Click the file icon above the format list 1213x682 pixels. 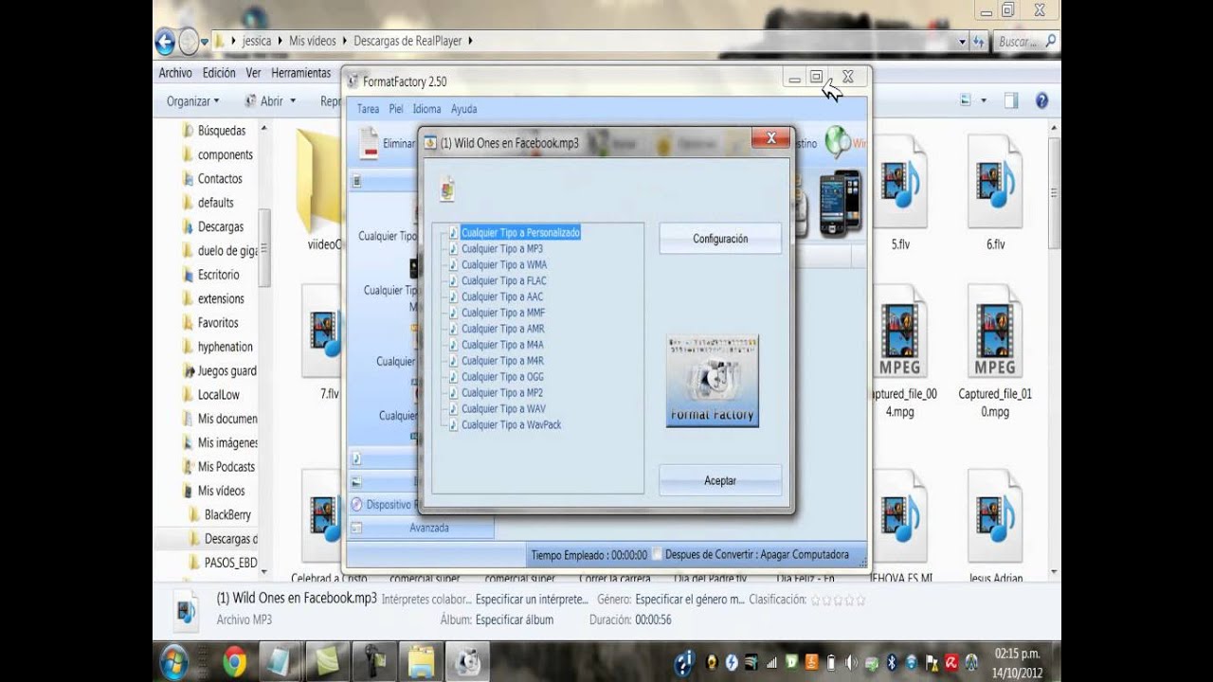pos(447,188)
